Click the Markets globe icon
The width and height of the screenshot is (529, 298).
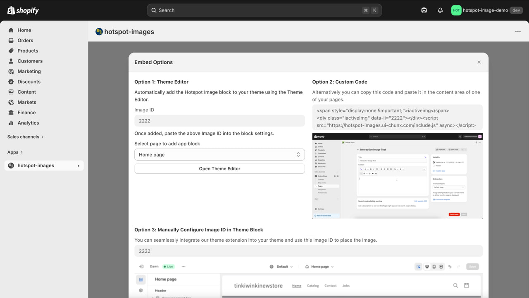click(x=11, y=102)
